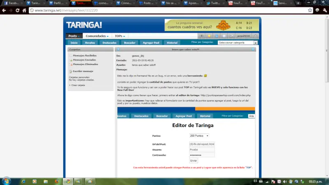Screen dimensions: 329x185
Task: Click Escribir mensaje
Action: [x=83, y=71]
